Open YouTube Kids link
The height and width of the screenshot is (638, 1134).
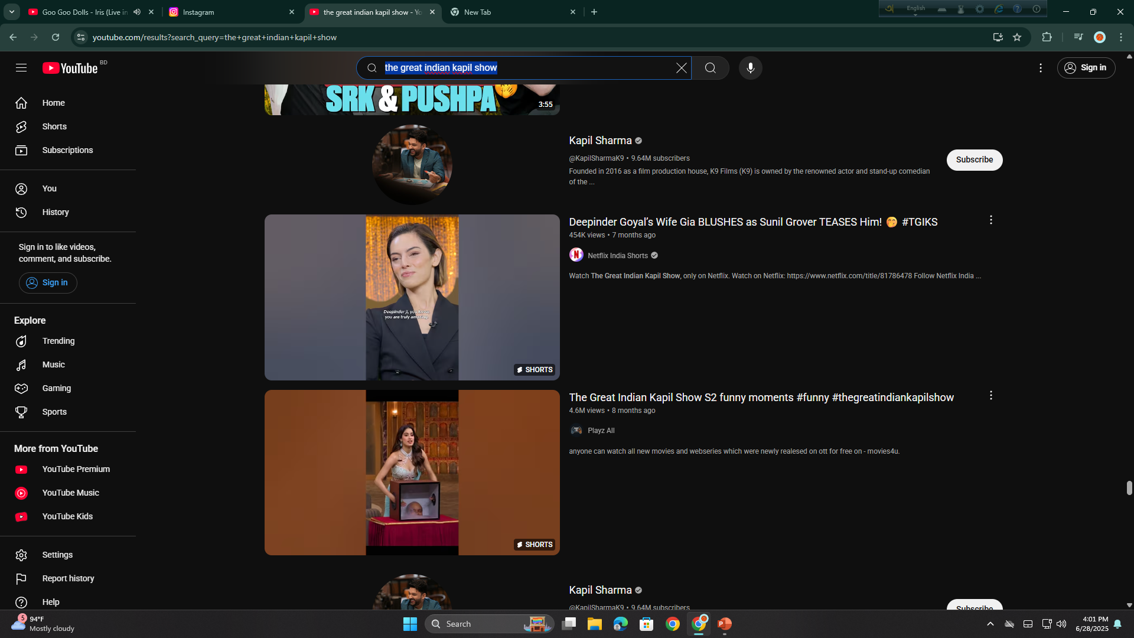tap(68, 516)
